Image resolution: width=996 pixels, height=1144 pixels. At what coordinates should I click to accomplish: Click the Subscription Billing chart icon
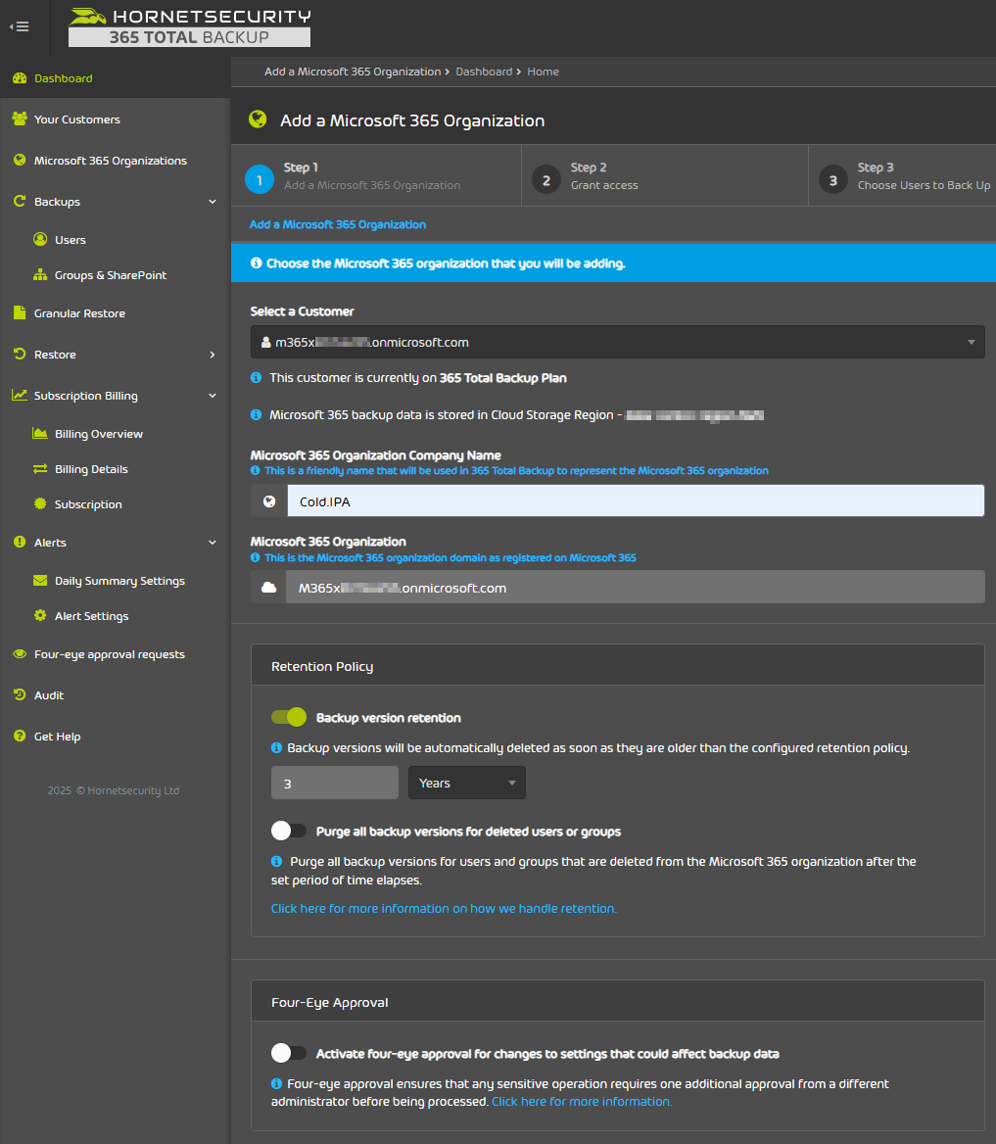tap(20, 396)
